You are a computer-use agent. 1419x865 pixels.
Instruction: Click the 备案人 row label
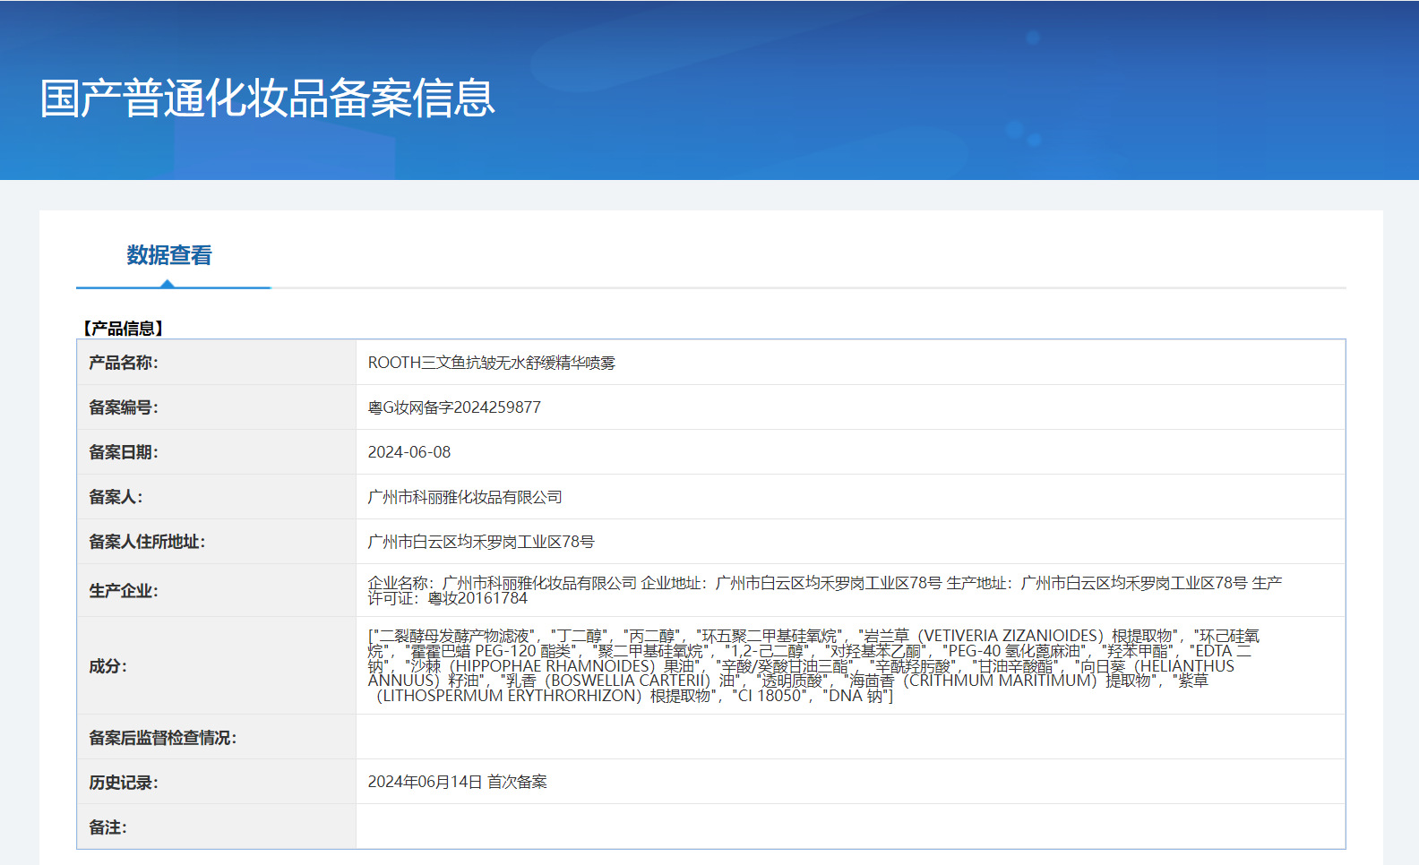click(115, 497)
